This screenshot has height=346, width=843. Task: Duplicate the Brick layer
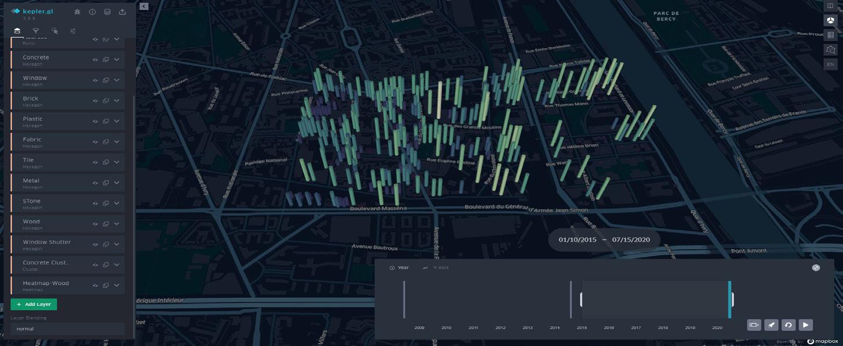coord(106,101)
